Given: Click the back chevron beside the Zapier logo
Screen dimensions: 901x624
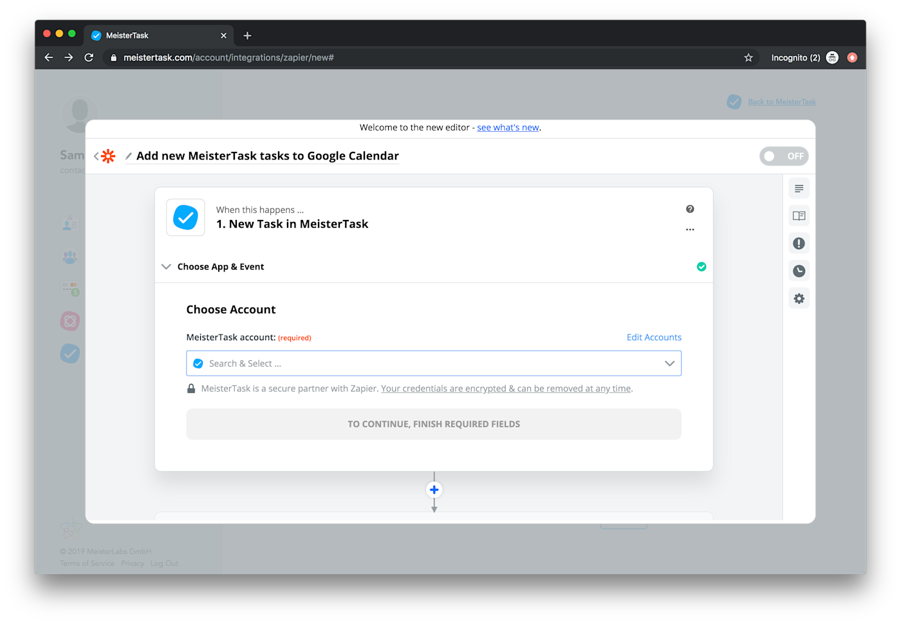Looking at the screenshot, I should pyautogui.click(x=96, y=156).
